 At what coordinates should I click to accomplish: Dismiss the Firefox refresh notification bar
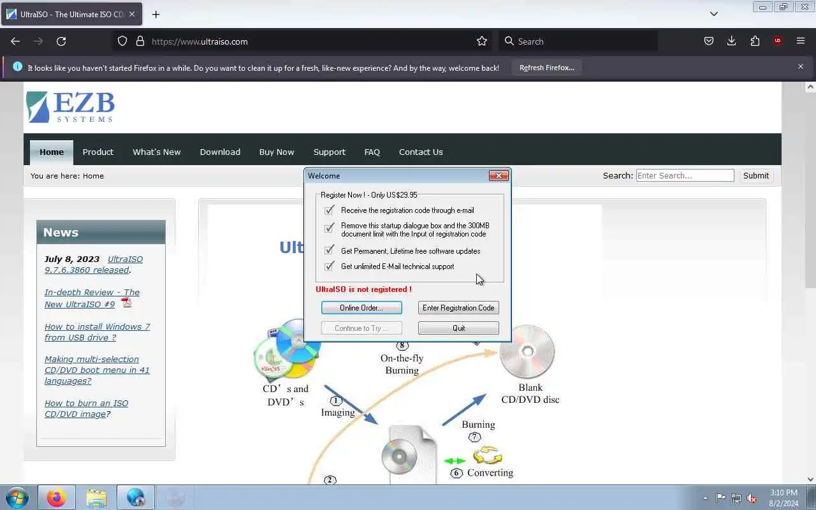tap(801, 66)
